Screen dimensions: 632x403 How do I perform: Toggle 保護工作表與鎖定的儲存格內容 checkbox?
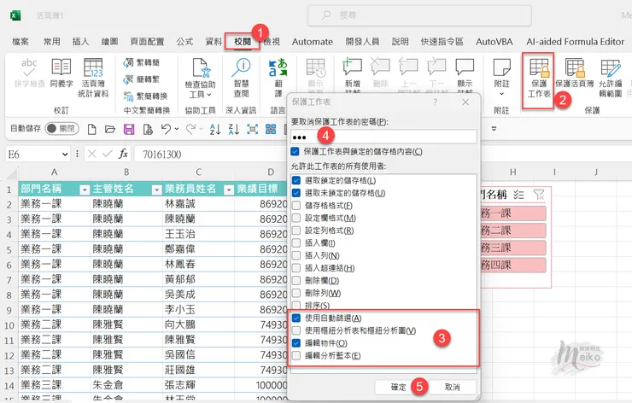coord(295,151)
